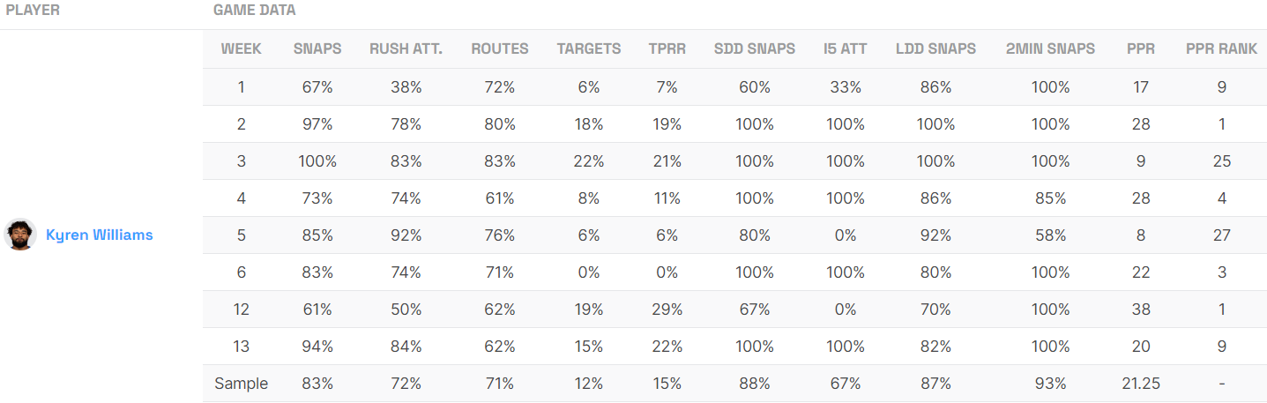
Task: Click the WEEK column header
Action: click(241, 49)
